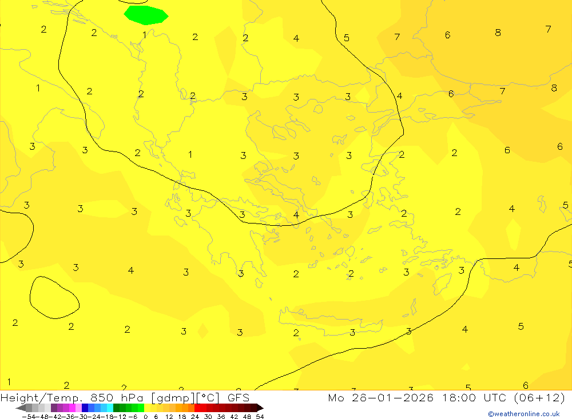The width and height of the screenshot is (572, 419).
Task: Select the dark blue swatch in temperature legend
Action: click(x=85, y=408)
